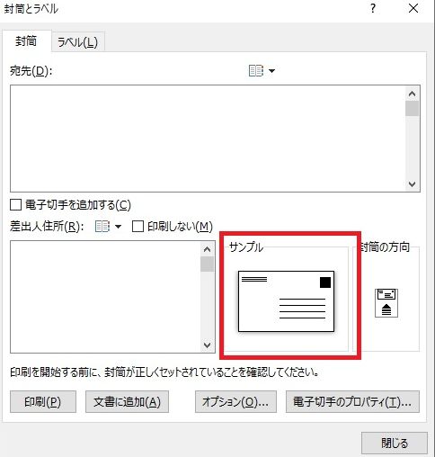Open address book icon beside 差出人住所

[102, 227]
